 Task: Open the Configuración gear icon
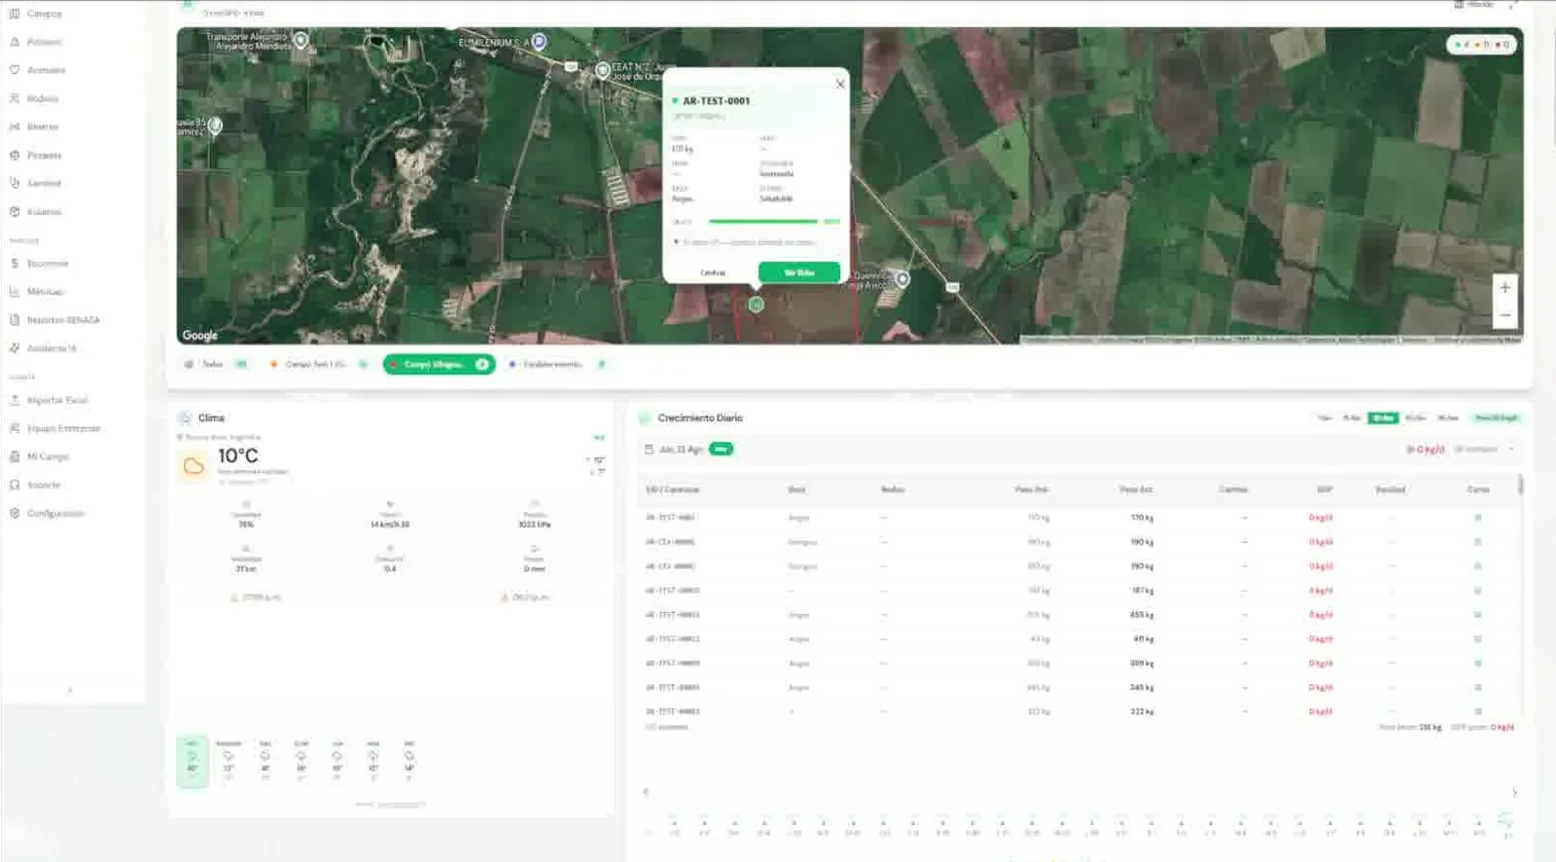click(x=15, y=513)
